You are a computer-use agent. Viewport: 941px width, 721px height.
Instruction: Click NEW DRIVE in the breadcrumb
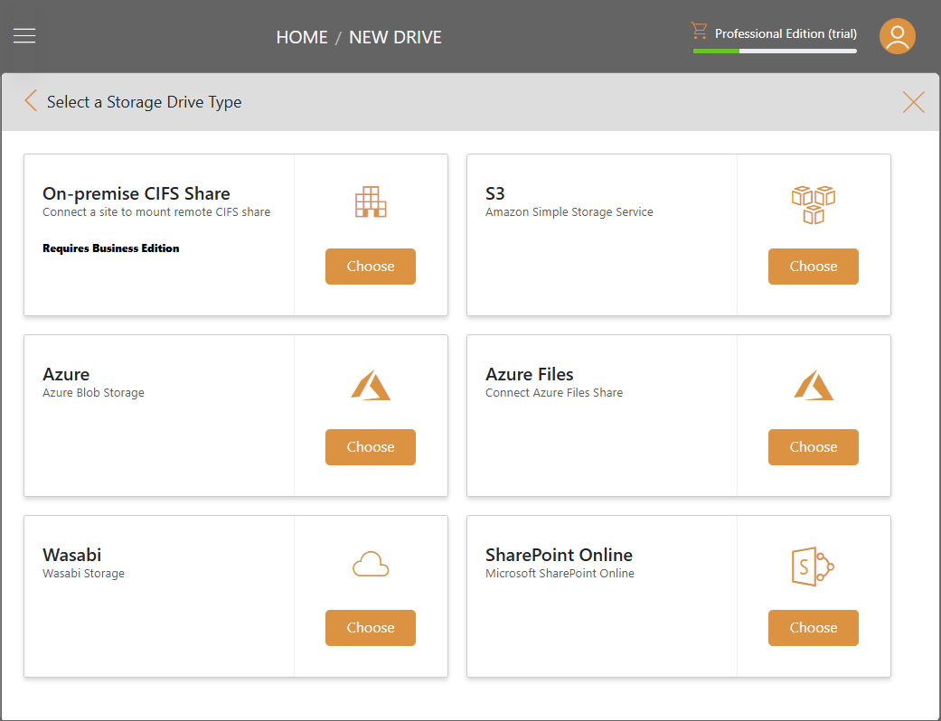click(x=395, y=37)
